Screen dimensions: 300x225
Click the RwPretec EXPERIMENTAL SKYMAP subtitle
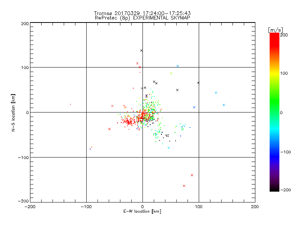[x=142, y=18]
